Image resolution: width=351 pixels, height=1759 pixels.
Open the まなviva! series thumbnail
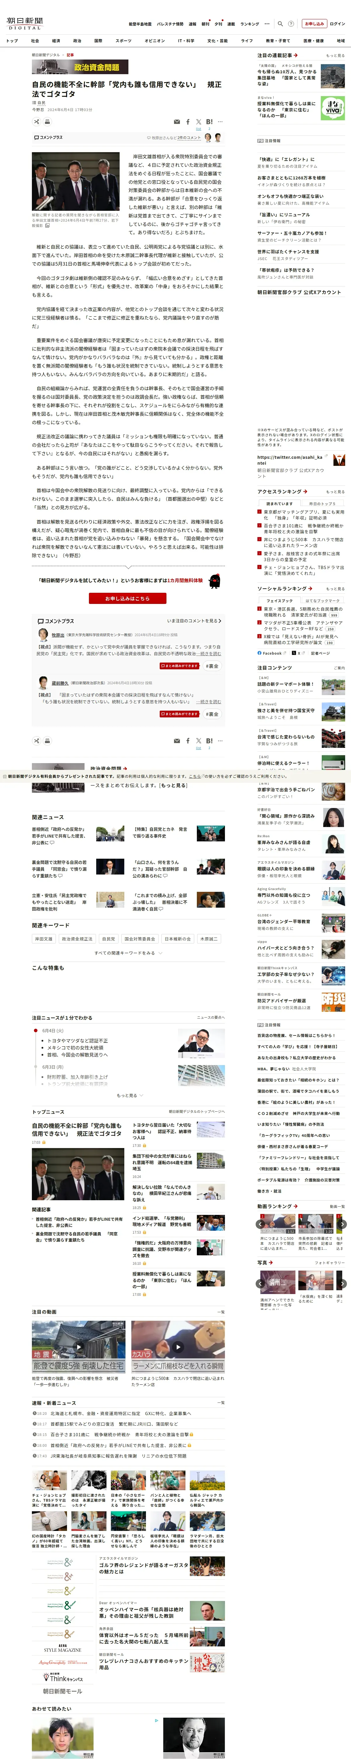point(333,107)
